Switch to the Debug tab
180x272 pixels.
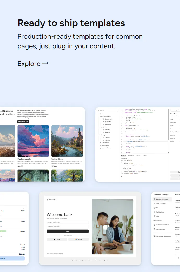(145, 155)
